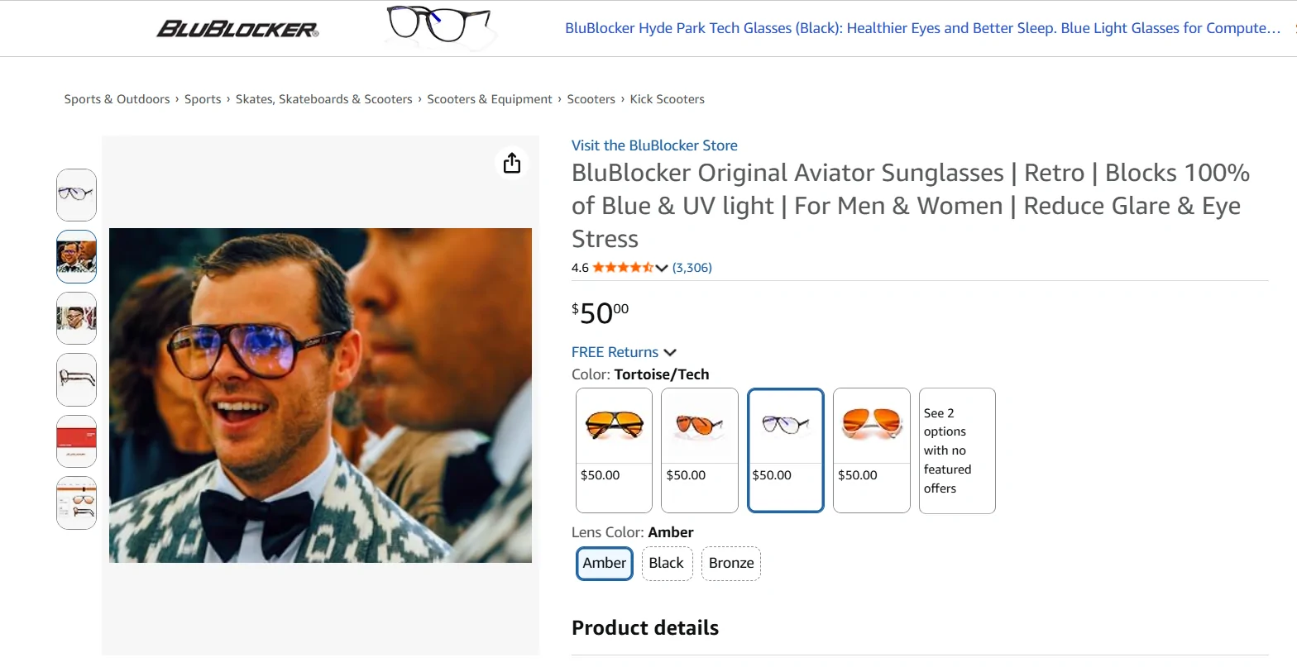
Task: Select first thumbnail showing clear glasses
Action: click(x=76, y=195)
